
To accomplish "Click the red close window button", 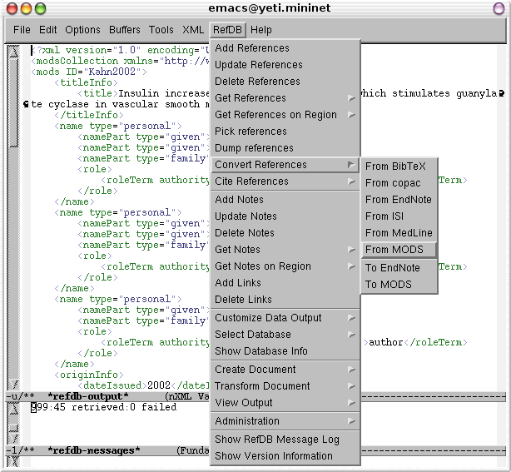I will (12, 8).
